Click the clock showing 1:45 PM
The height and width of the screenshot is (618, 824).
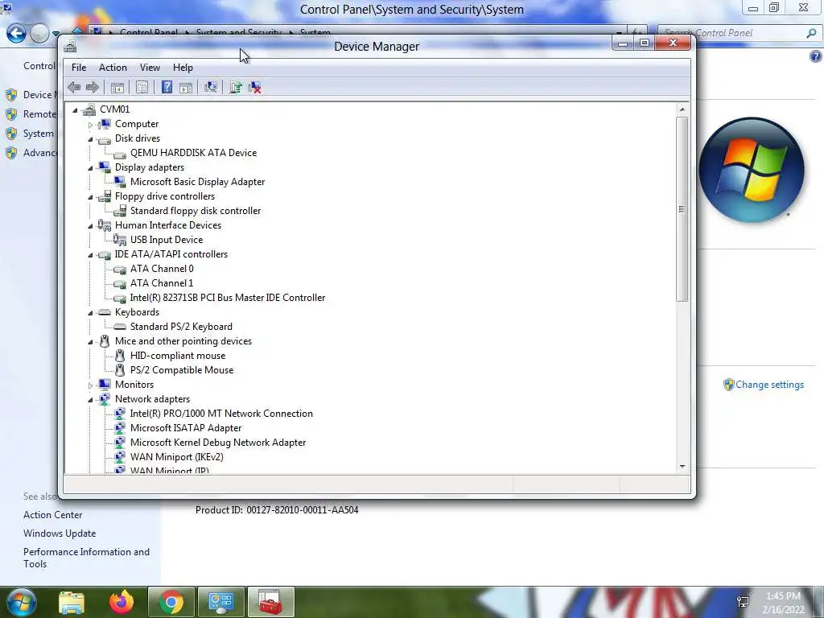[x=783, y=596]
